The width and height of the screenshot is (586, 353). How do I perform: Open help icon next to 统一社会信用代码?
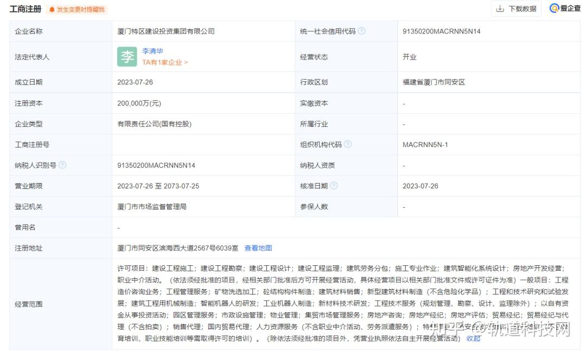tap(362, 31)
